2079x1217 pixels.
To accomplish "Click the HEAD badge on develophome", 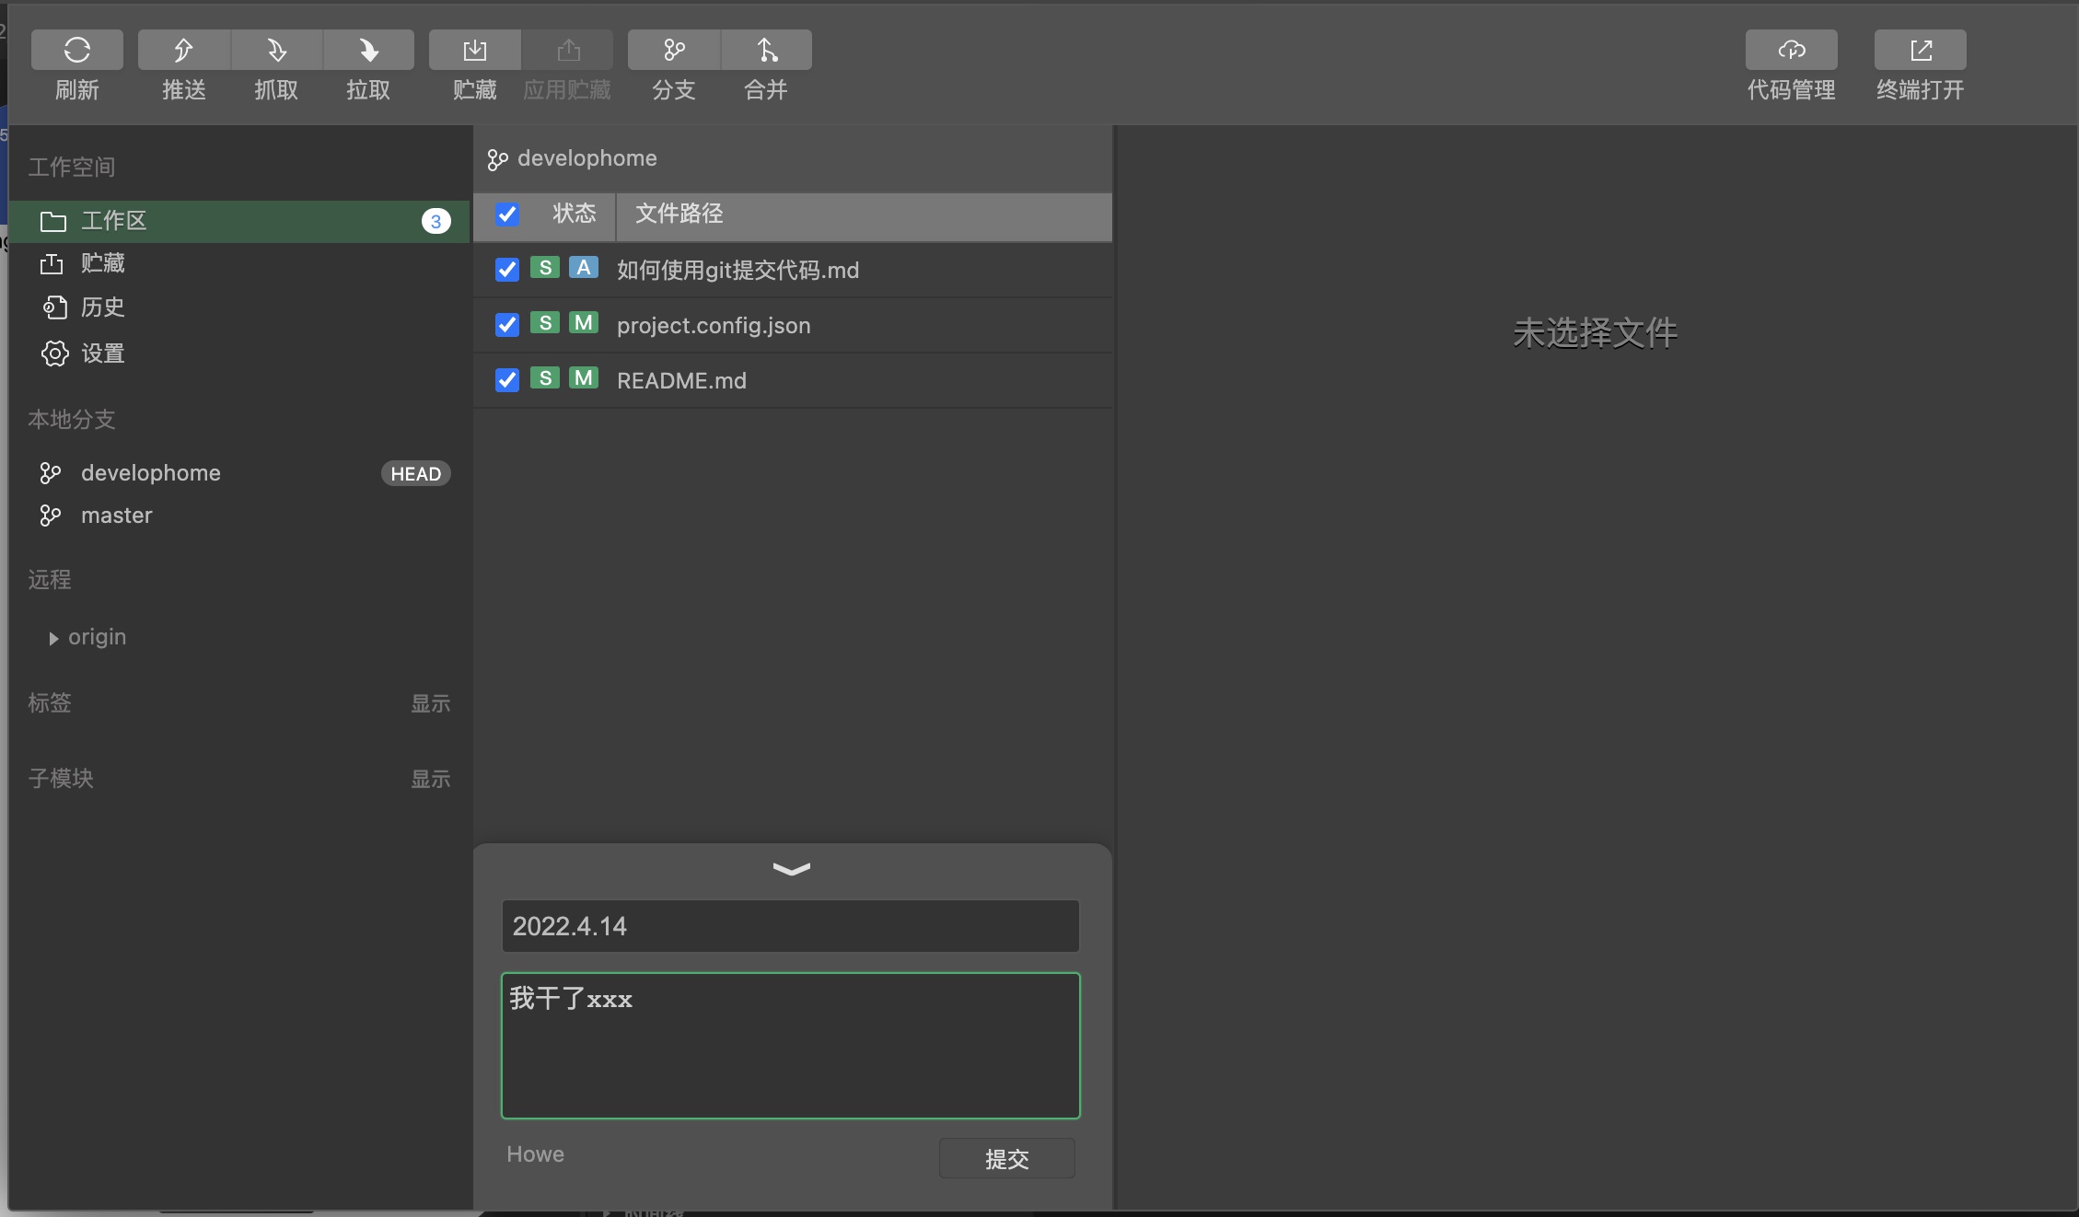I will pyautogui.click(x=416, y=474).
